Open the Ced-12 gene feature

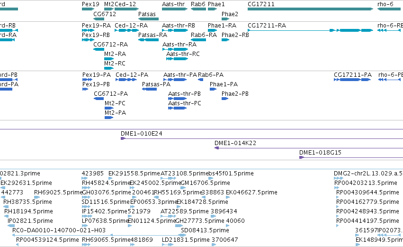tap(127, 9)
